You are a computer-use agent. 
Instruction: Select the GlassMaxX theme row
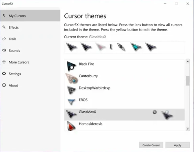pyautogui.click(x=124, y=115)
